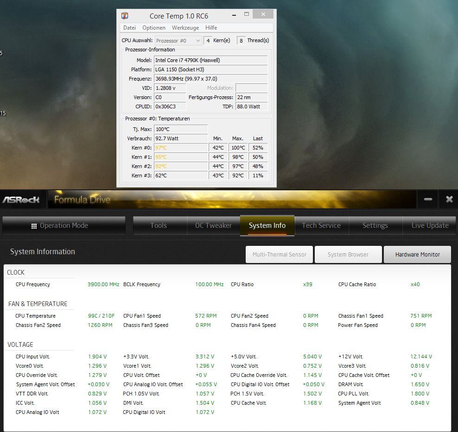
Task: Select the Hardware Monitor button
Action: (417, 254)
